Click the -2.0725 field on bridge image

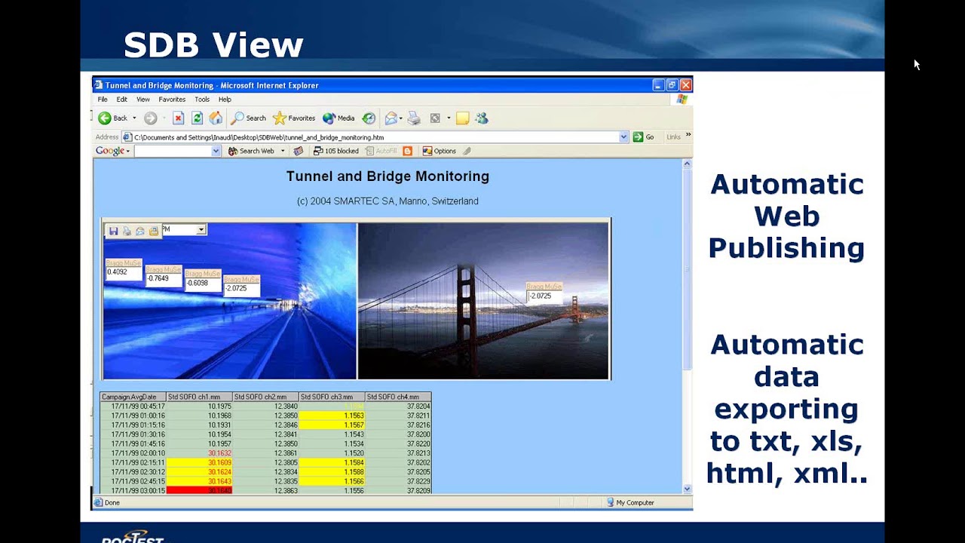[x=544, y=296]
